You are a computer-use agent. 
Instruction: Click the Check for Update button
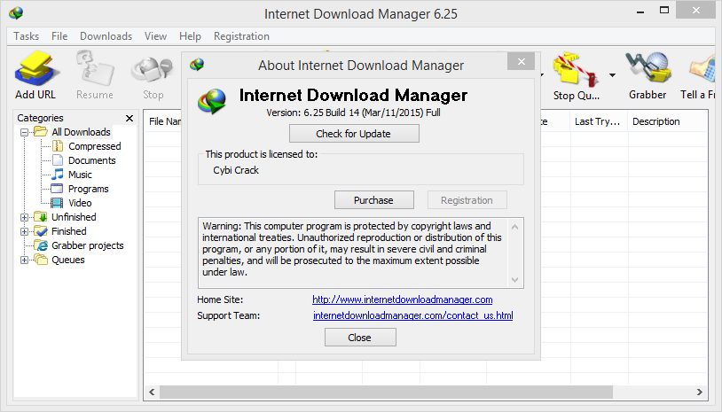[354, 134]
